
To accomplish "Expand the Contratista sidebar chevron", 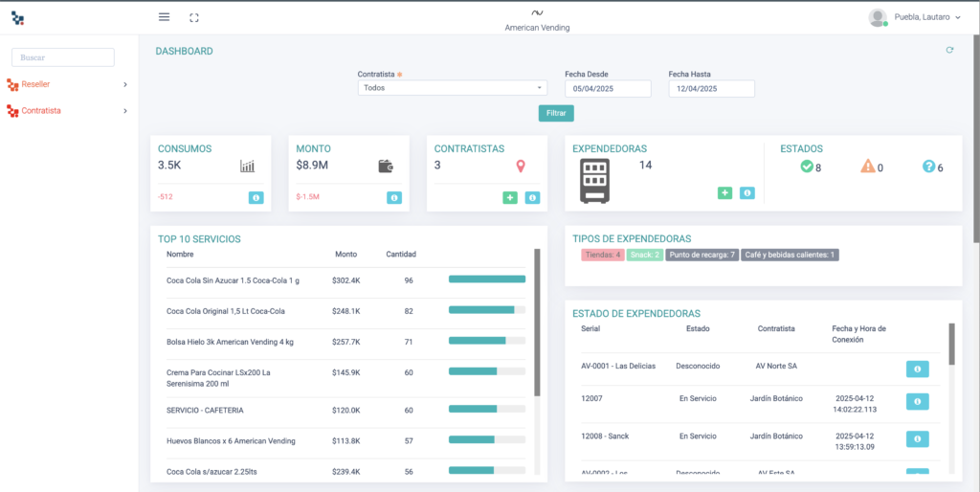I will 125,111.
